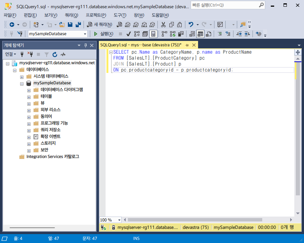The width and height of the screenshot is (304, 243).
Task: Switch output to Results to File
Action: coord(209,34)
